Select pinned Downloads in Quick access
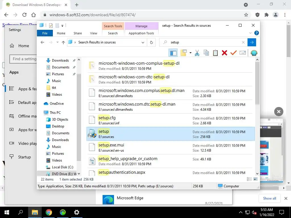The image size is (291, 218). coord(60,60)
